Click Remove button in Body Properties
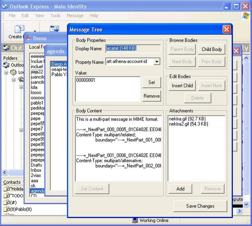 pyautogui.click(x=152, y=96)
